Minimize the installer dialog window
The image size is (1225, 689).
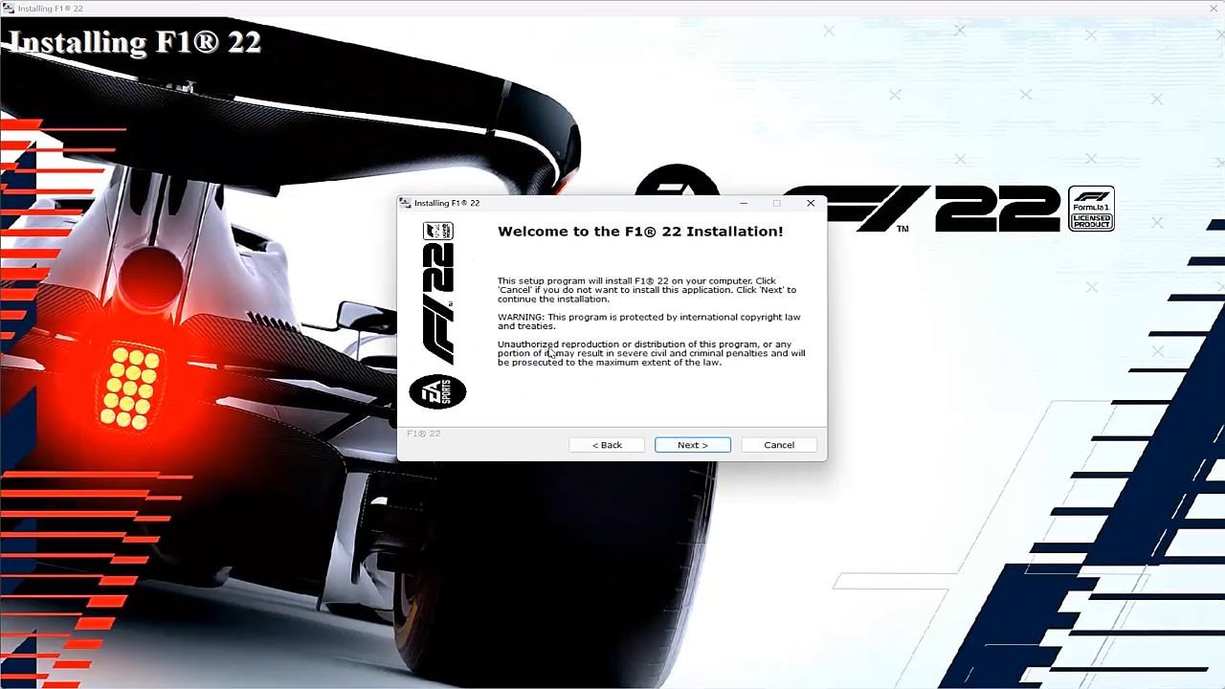pos(744,203)
